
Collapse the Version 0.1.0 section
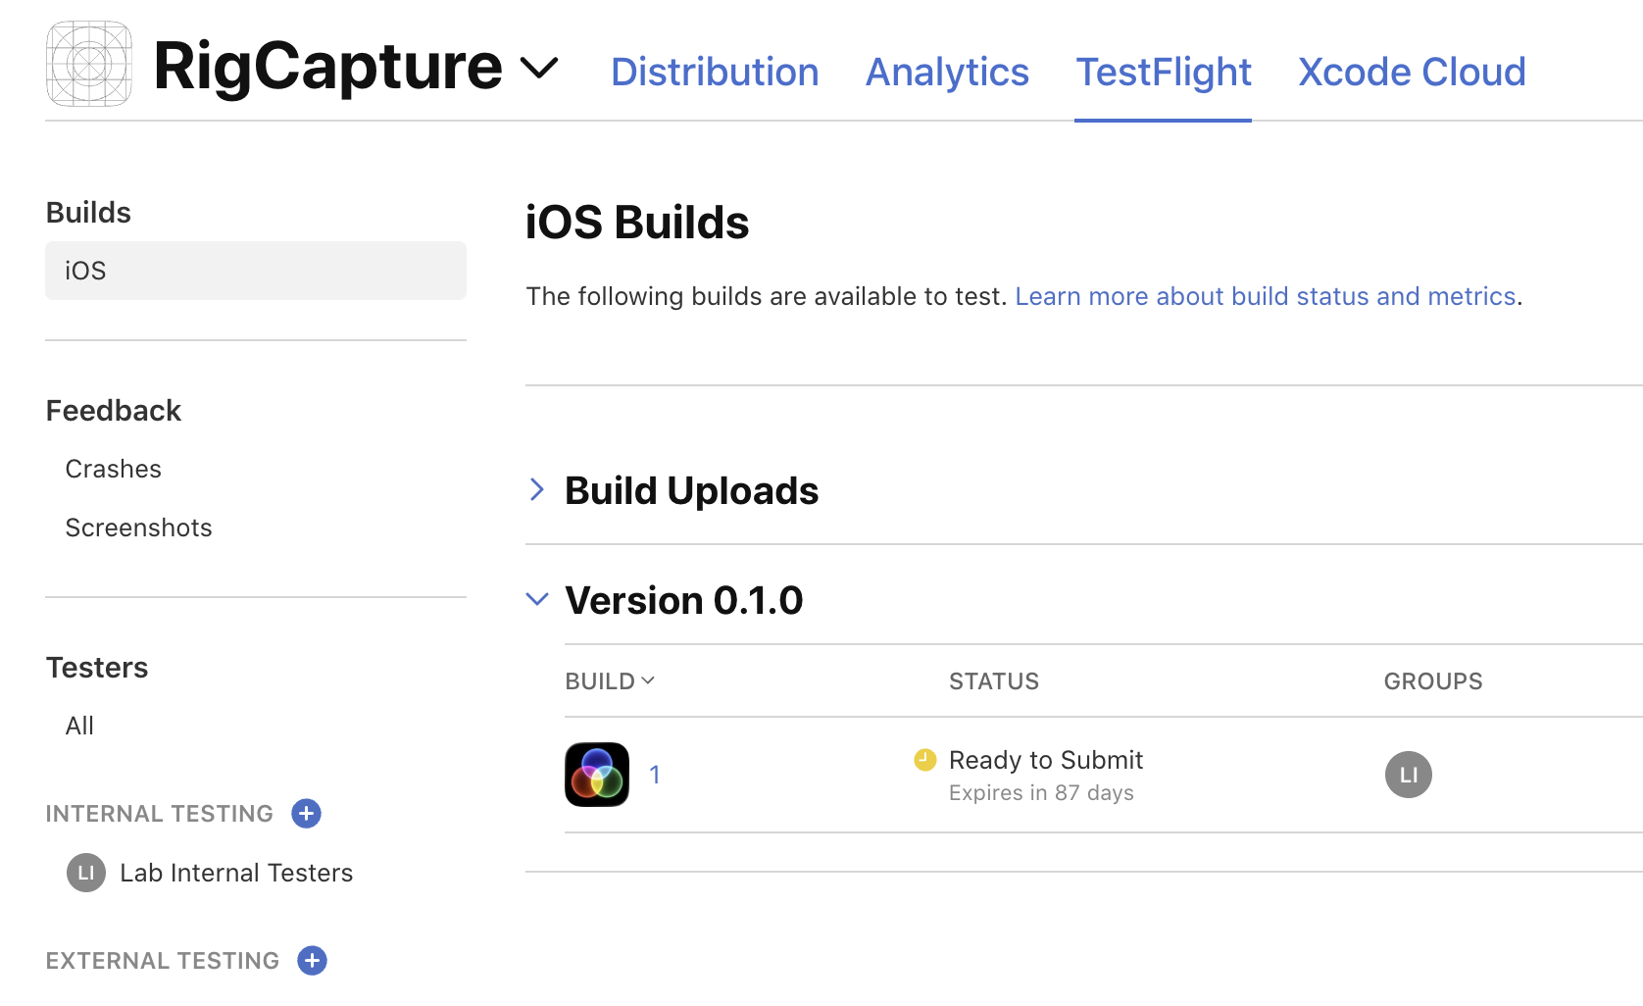pos(537,599)
